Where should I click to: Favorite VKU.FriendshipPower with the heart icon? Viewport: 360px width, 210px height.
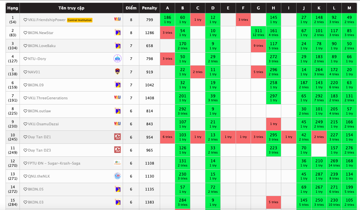[x=25, y=20]
